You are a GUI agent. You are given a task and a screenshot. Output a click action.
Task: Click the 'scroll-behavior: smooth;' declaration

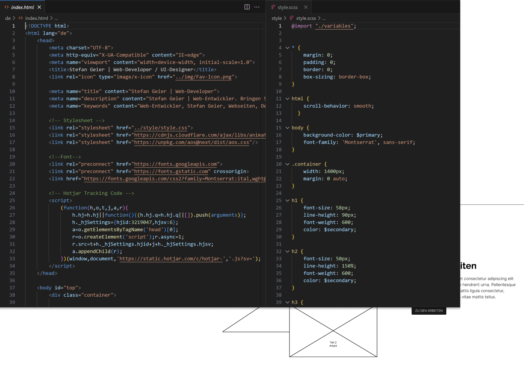338,106
